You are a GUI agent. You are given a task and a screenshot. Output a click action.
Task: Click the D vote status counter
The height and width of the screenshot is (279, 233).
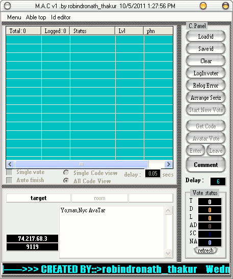(210, 210)
